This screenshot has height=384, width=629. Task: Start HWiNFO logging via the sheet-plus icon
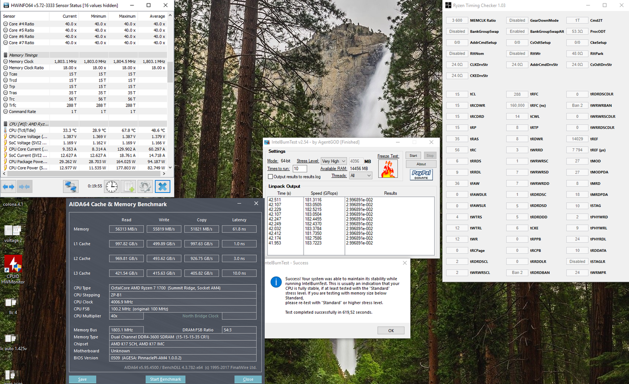click(x=129, y=187)
